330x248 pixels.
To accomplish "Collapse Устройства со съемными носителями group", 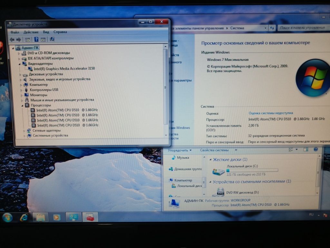I will tap(210, 182).
